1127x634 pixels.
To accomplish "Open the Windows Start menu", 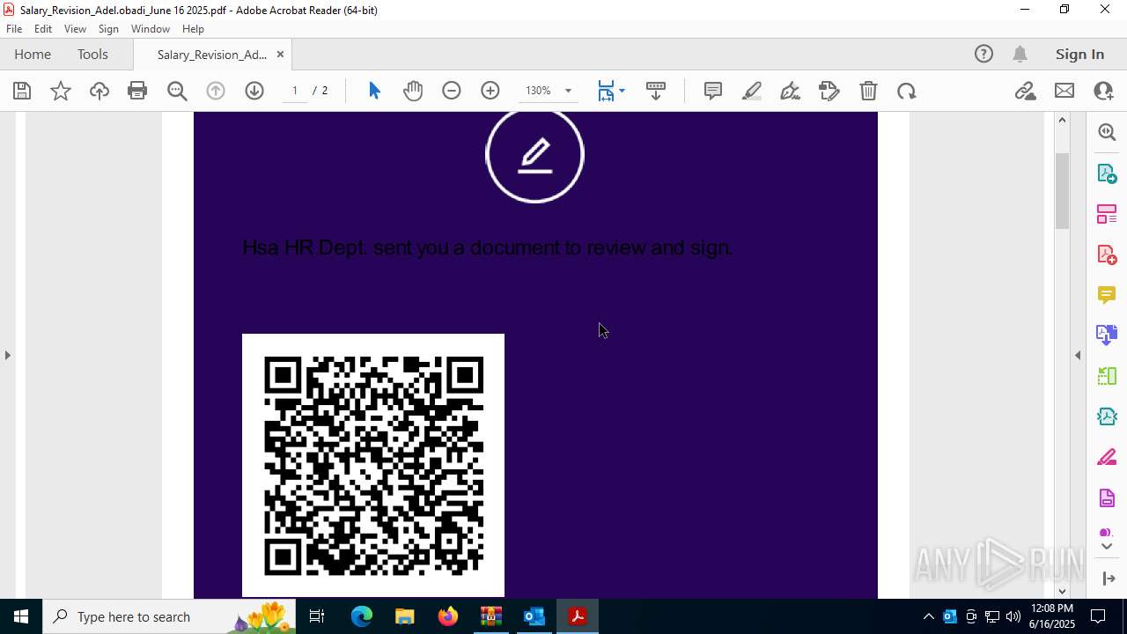I will pyautogui.click(x=21, y=616).
